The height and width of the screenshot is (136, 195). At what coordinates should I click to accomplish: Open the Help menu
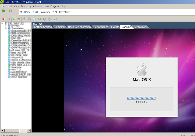pyautogui.click(x=63, y=6)
